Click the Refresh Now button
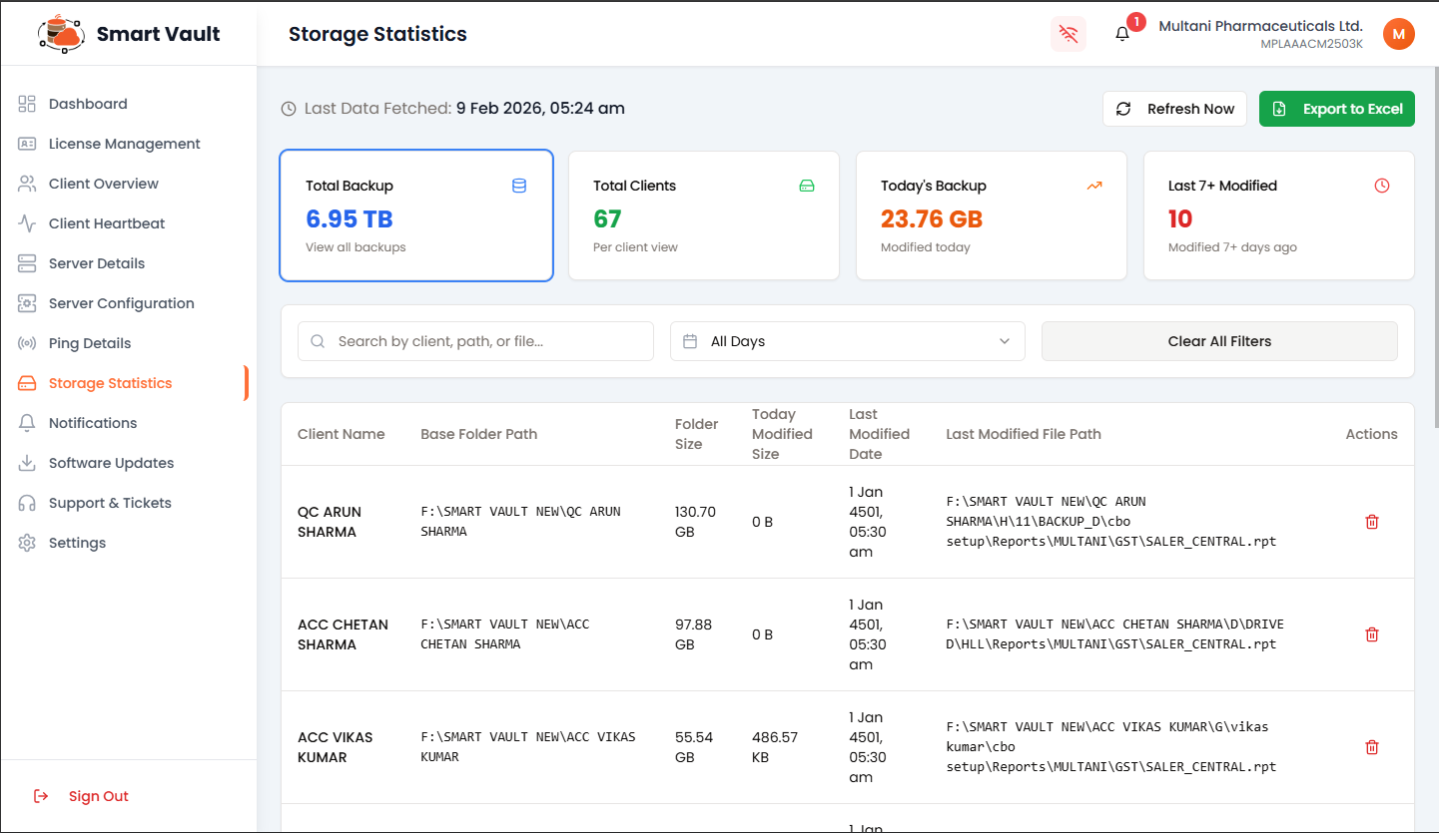This screenshot has width=1439, height=833. 1174,108
